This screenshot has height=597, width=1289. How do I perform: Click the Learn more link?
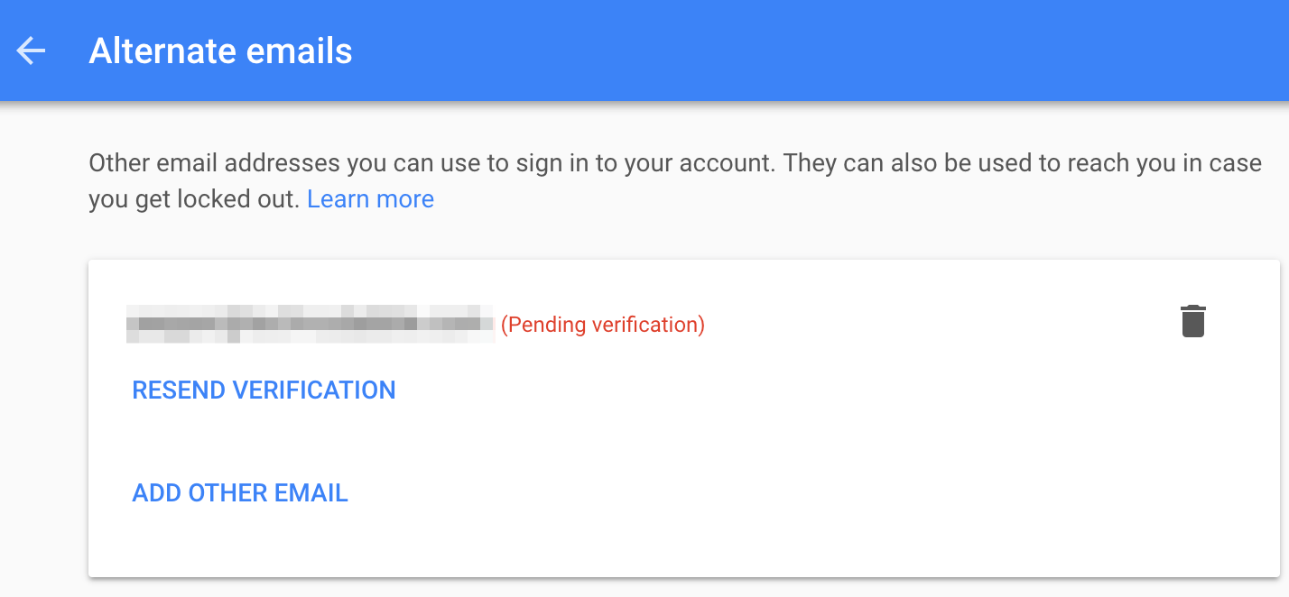(x=370, y=198)
